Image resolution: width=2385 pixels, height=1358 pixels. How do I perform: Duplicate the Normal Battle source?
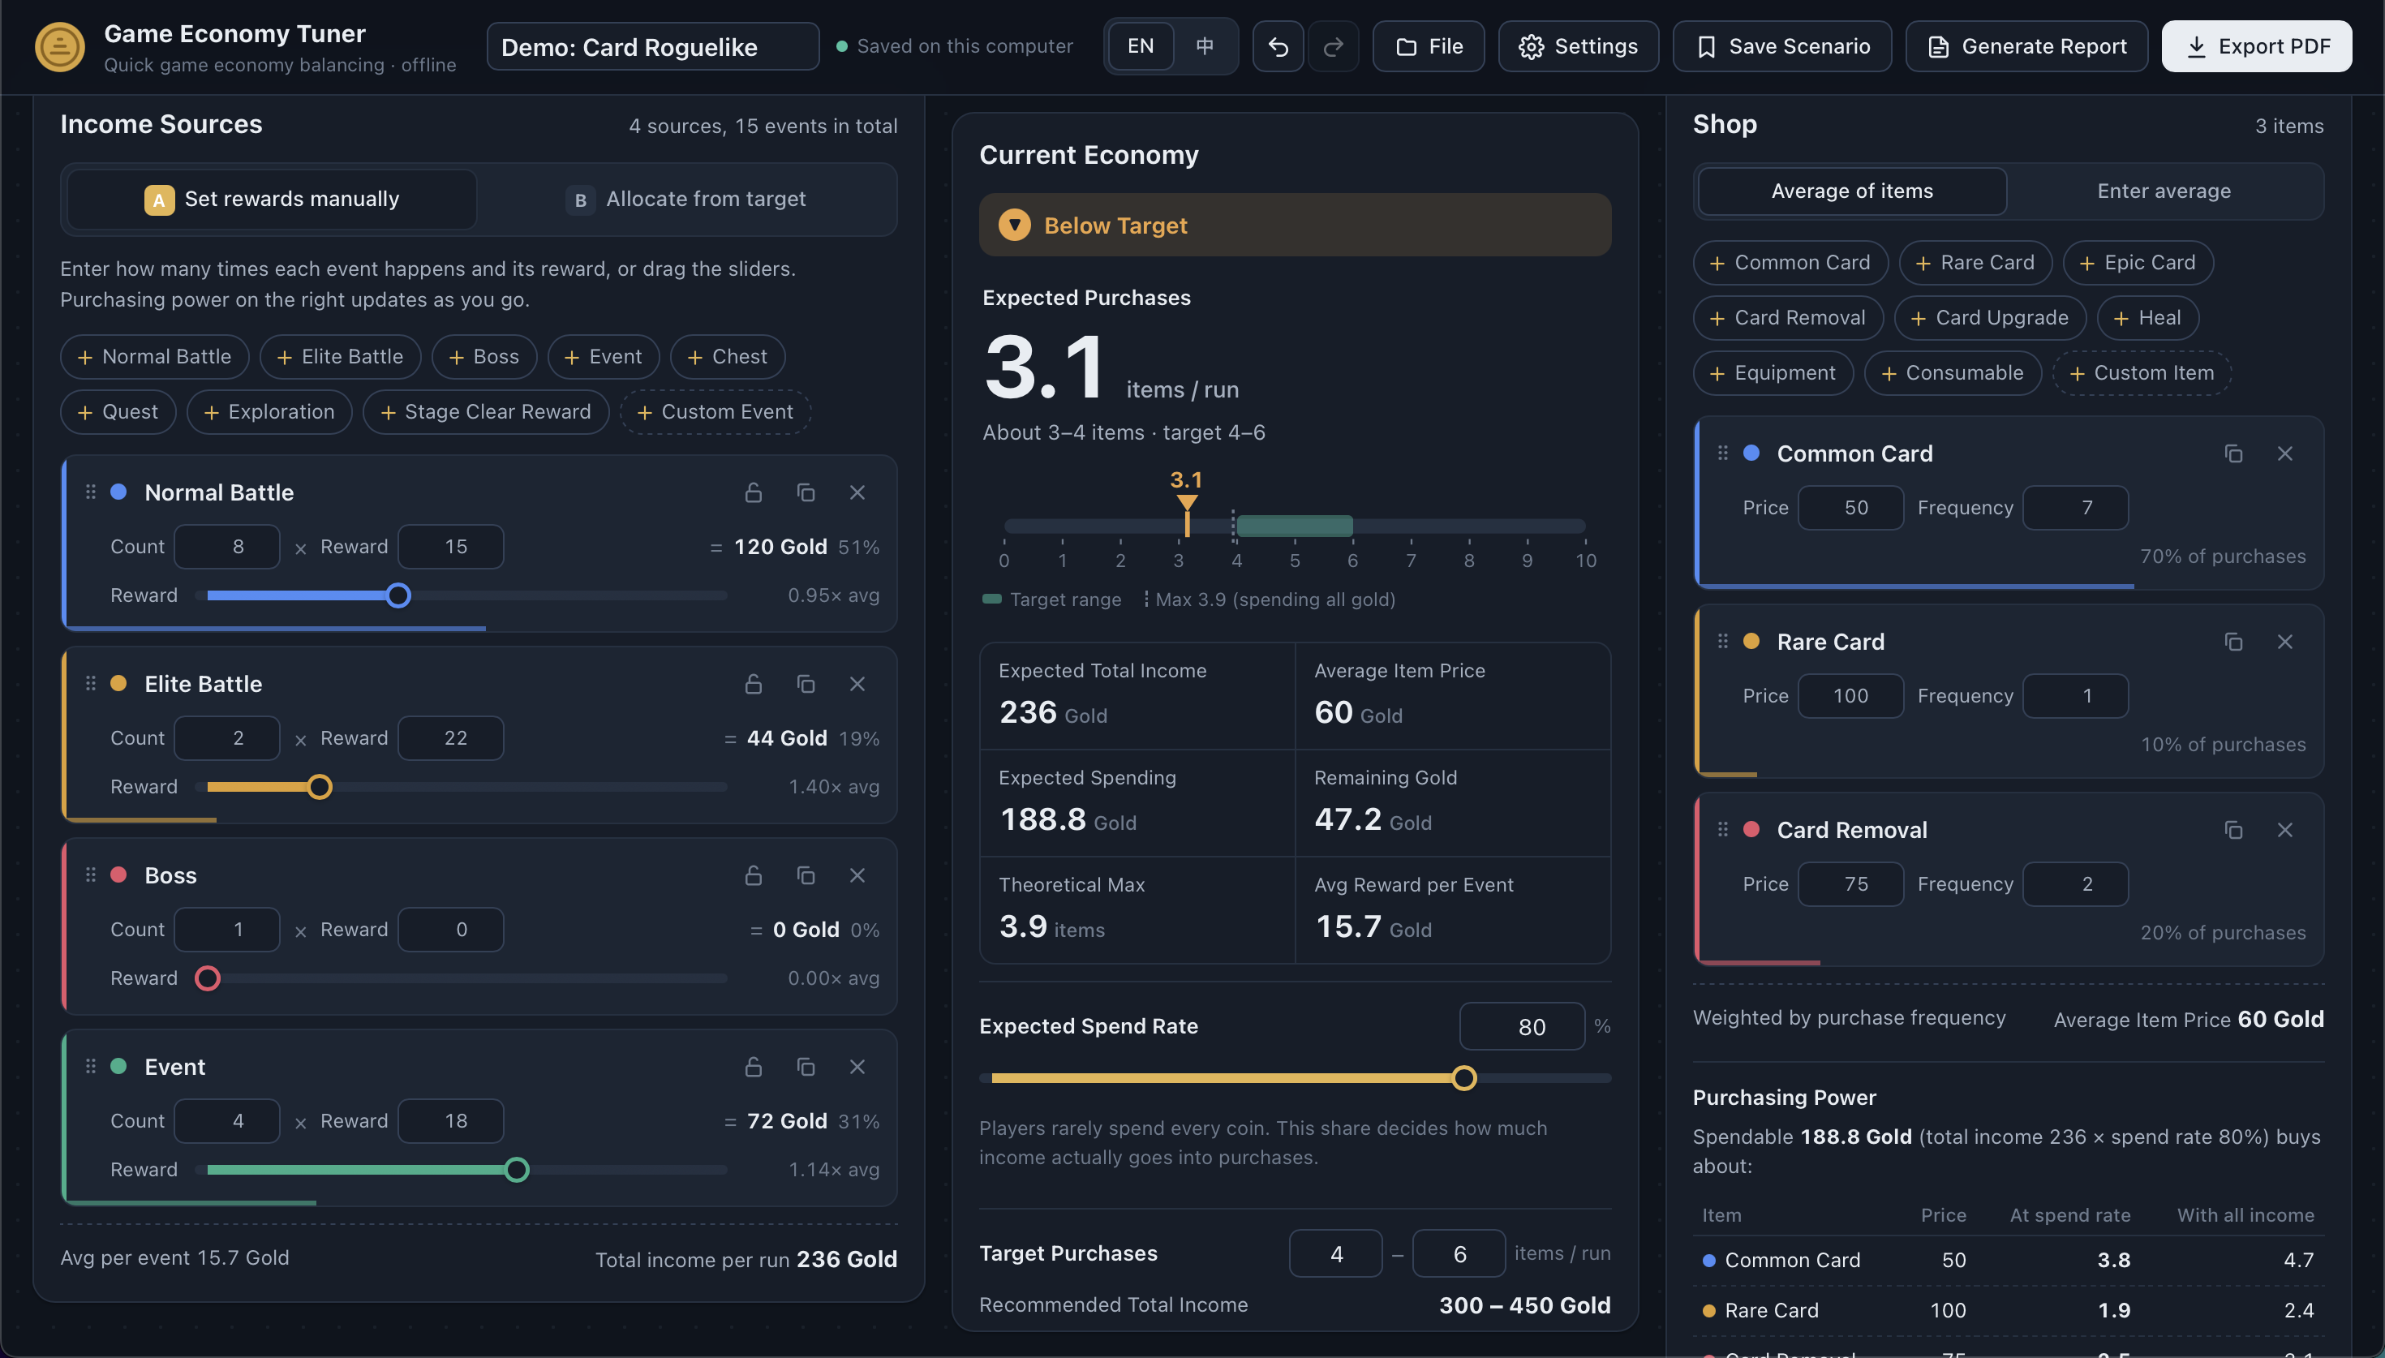pos(806,492)
